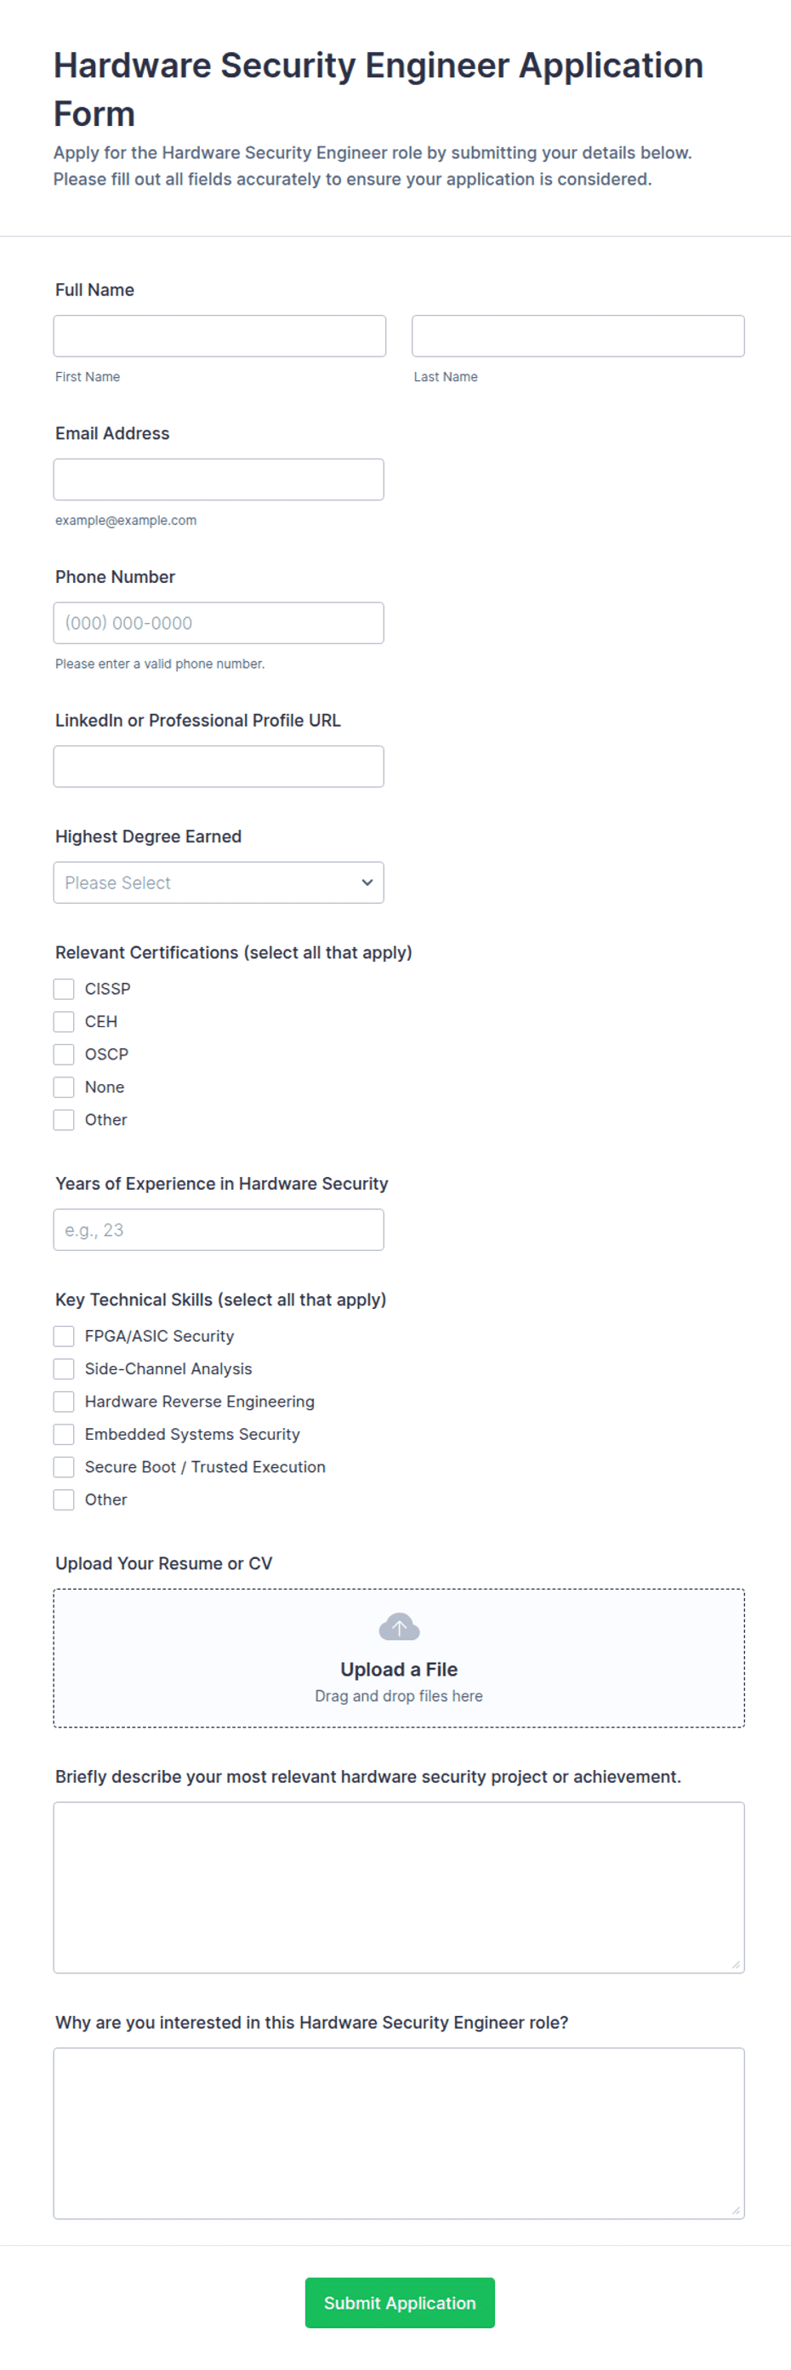Check Side-Channel Analysis skill
This screenshot has width=791, height=2370.
(64, 1369)
